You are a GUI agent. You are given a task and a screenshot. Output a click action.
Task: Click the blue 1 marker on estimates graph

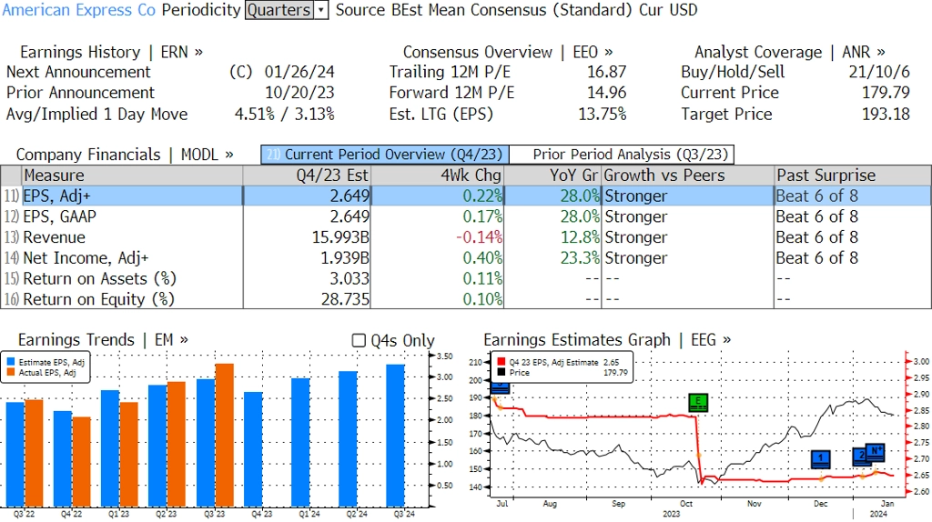pyautogui.click(x=821, y=458)
